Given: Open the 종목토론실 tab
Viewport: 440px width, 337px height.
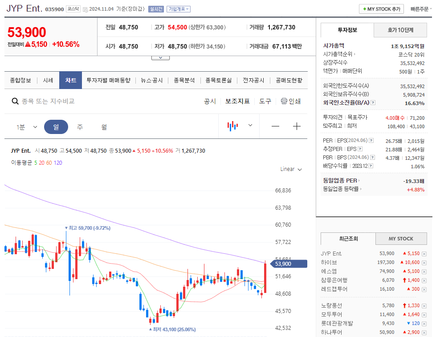Looking at the screenshot, I should (219, 81).
